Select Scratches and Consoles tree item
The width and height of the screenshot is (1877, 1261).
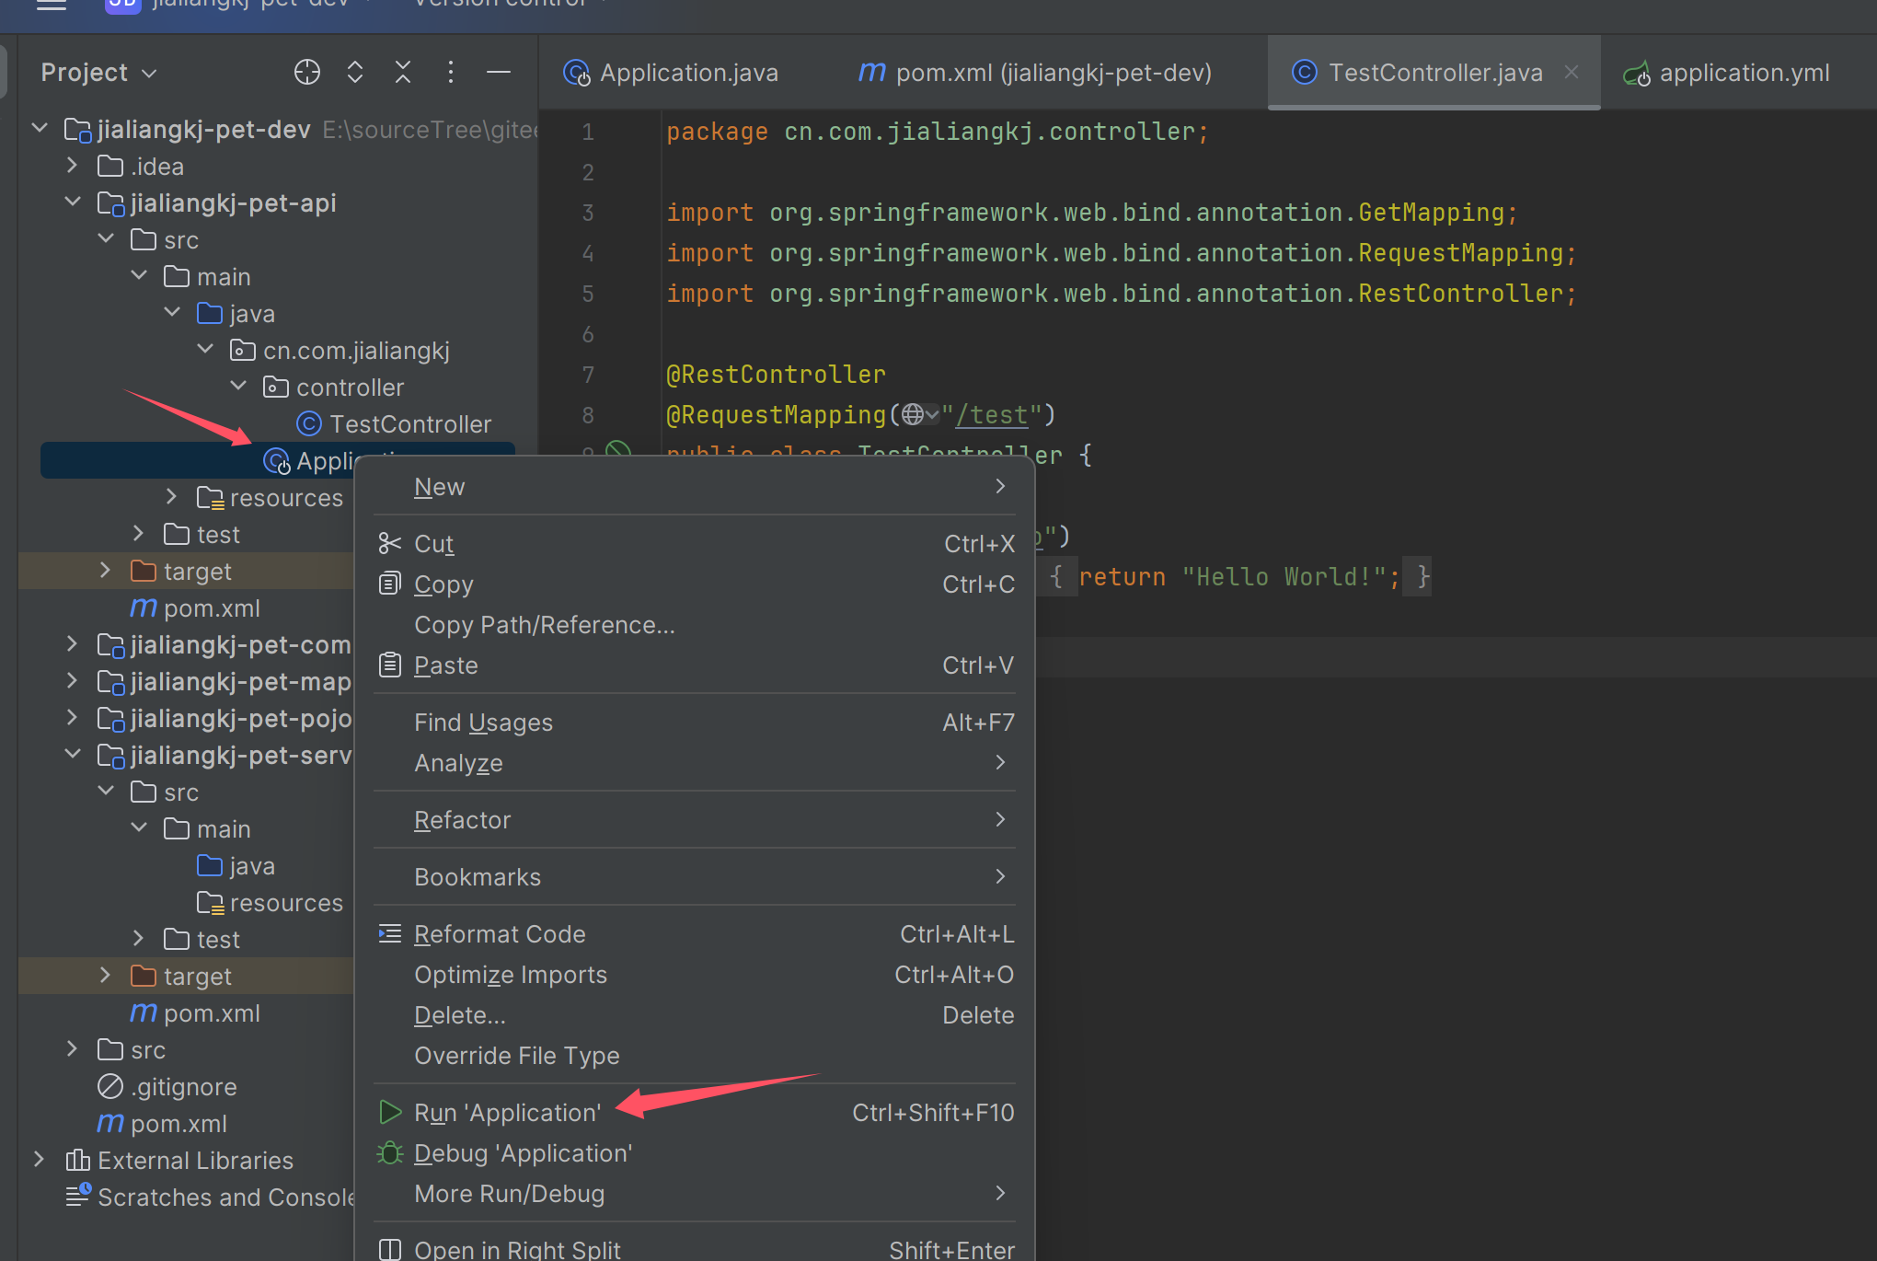click(x=225, y=1197)
